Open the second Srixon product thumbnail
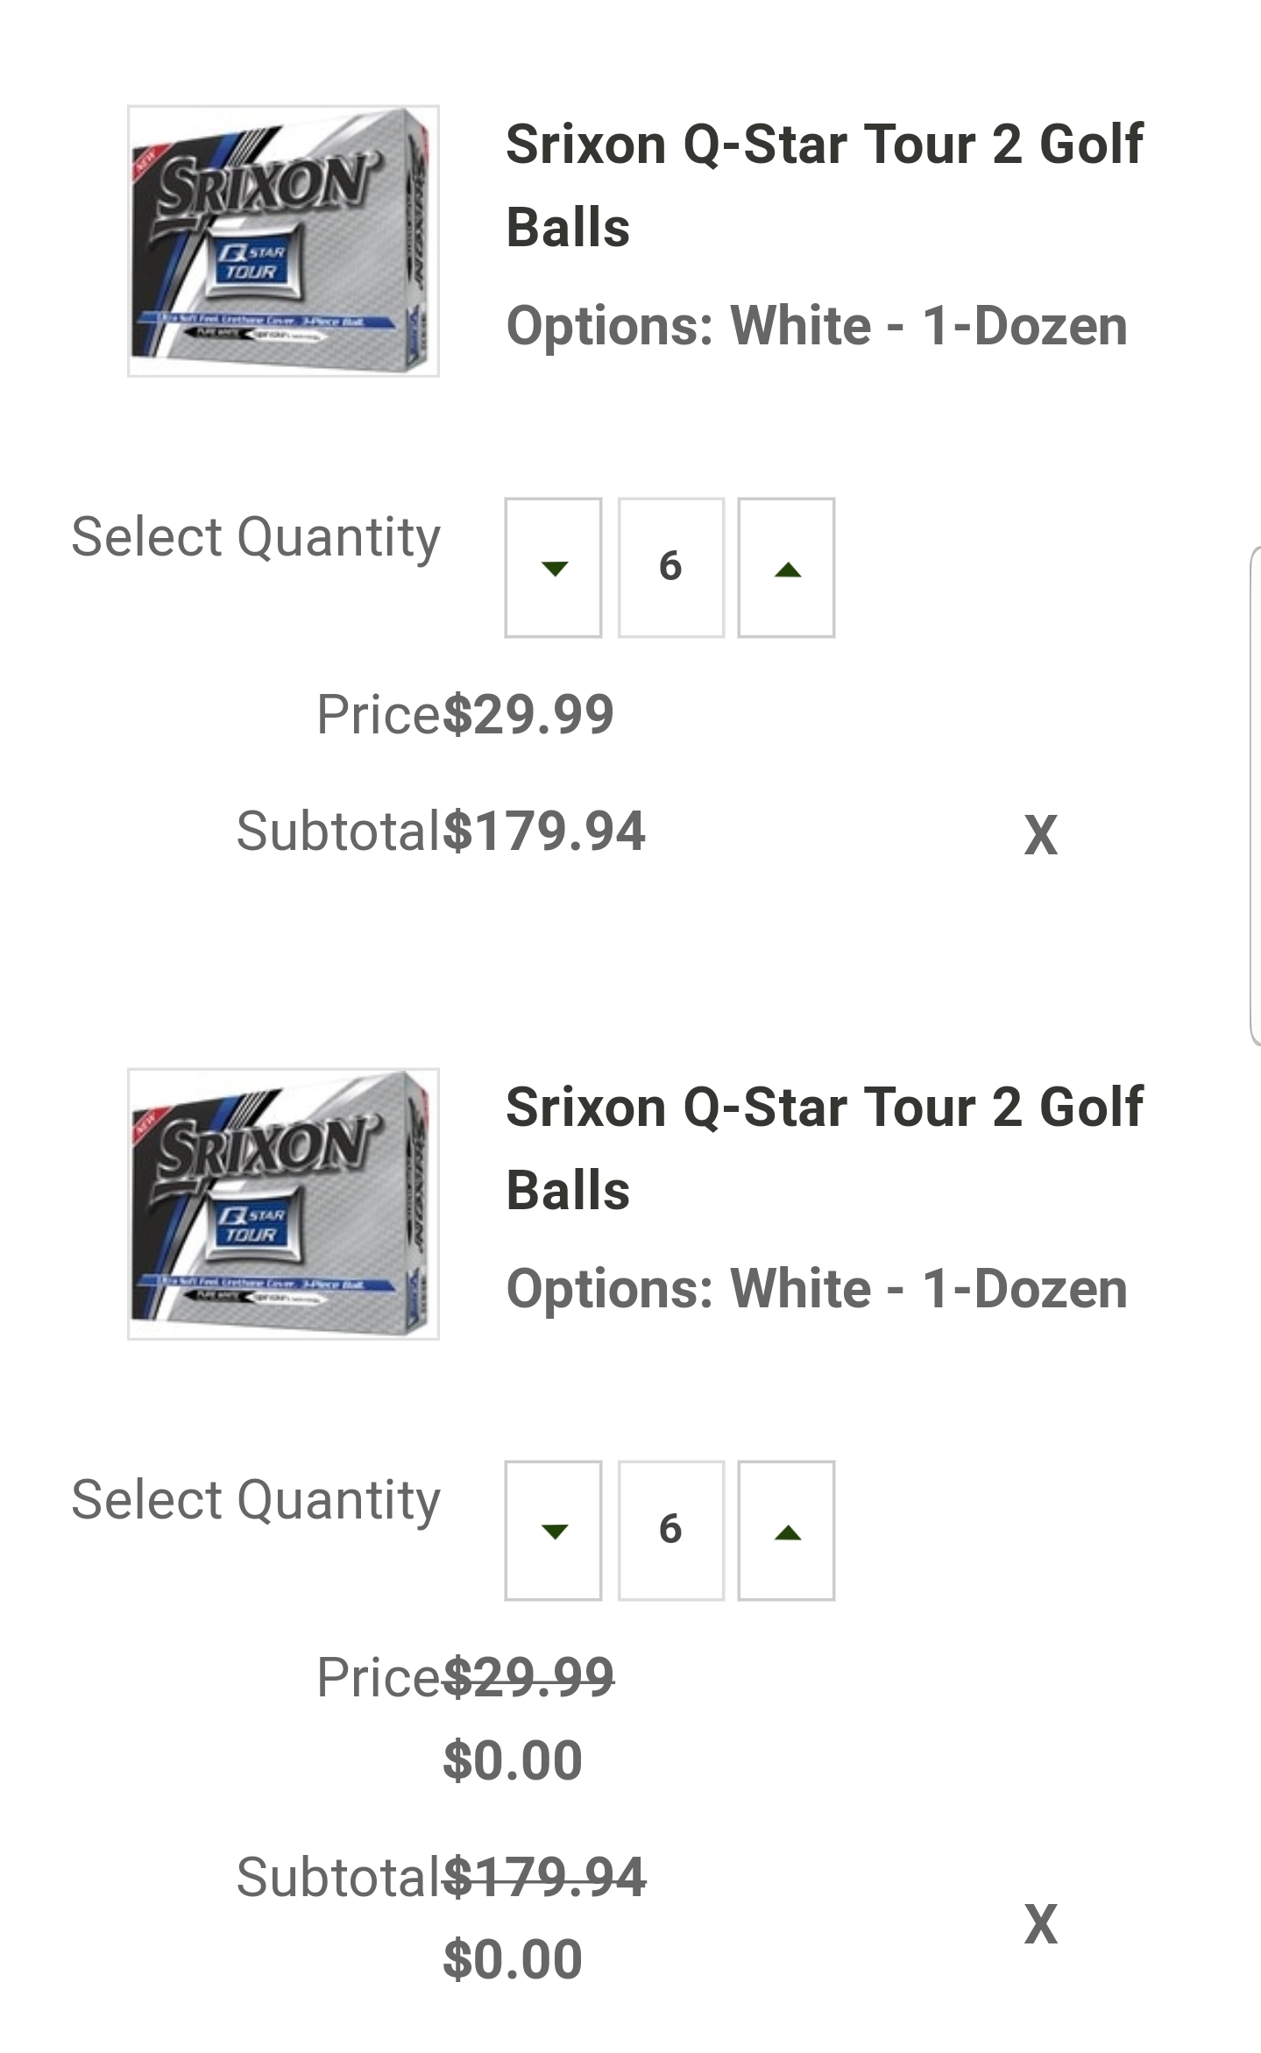This screenshot has height=2053, width=1261. pyautogui.click(x=283, y=1204)
